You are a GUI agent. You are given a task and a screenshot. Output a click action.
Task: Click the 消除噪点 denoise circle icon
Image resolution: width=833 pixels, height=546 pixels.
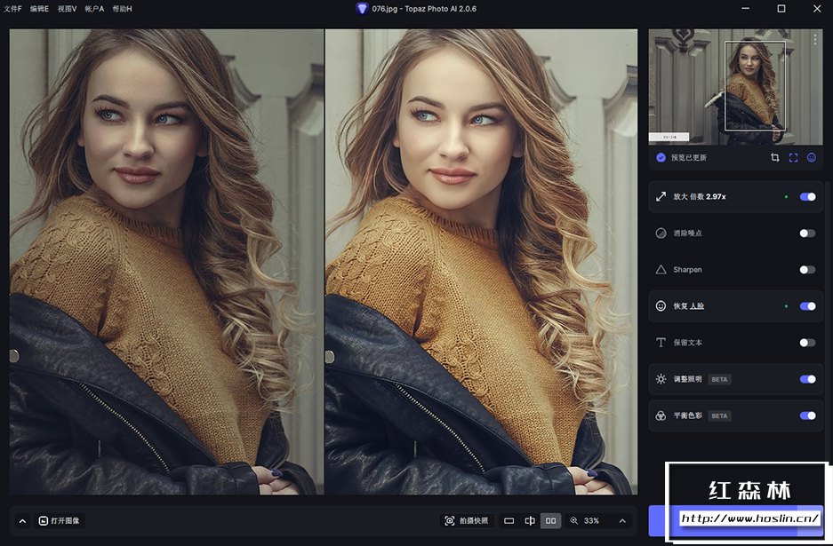coord(661,233)
